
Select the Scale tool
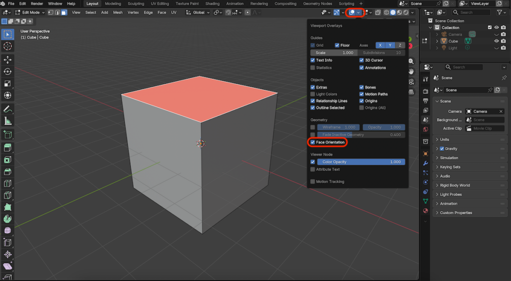point(7,84)
